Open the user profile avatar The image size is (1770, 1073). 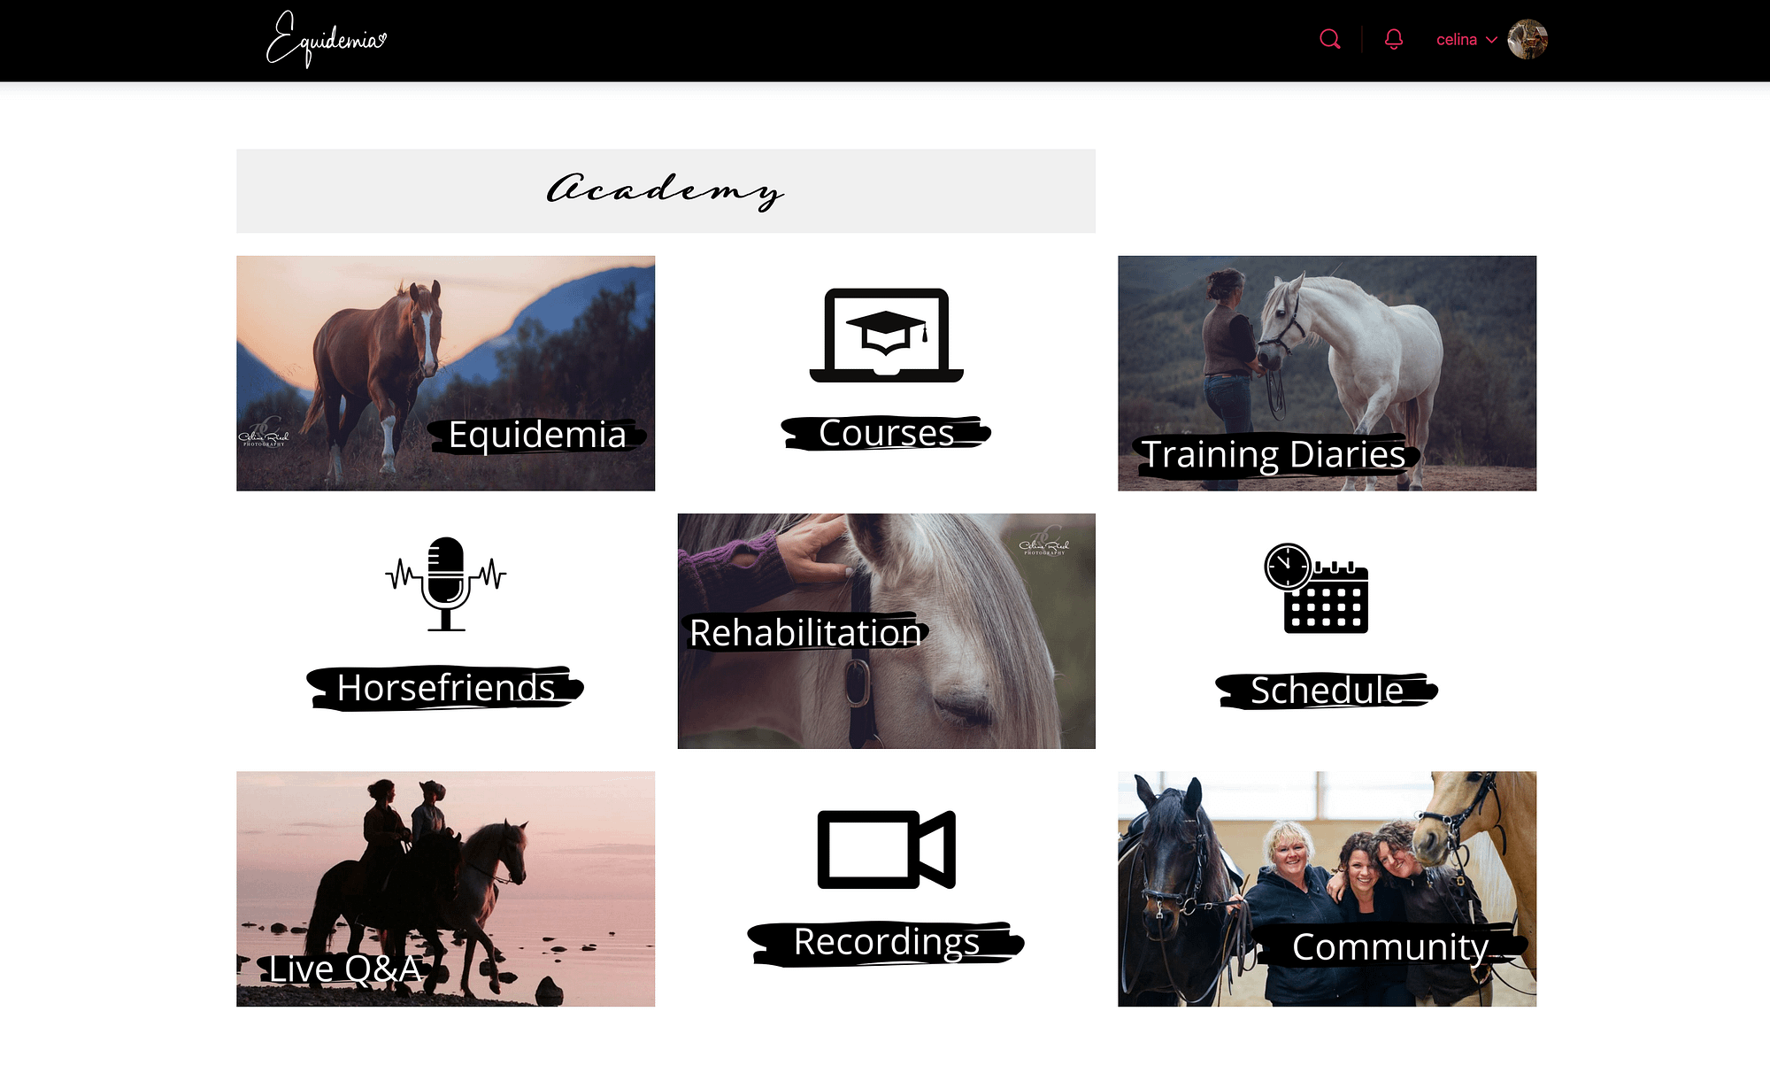1528,40
